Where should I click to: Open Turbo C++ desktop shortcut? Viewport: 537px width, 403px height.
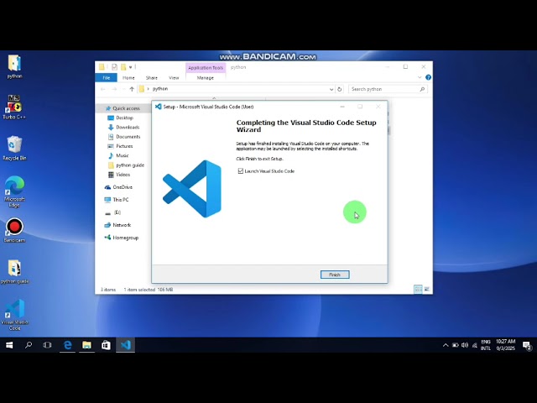(x=14, y=107)
